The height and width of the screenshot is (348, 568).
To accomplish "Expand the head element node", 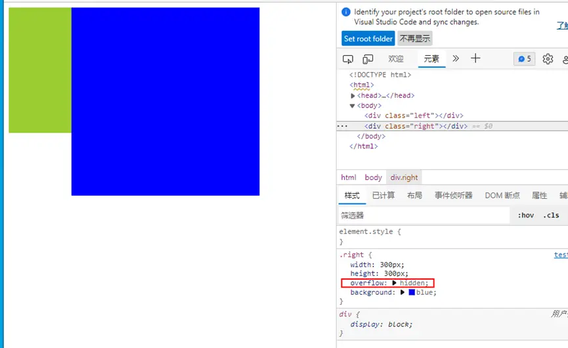I will pyautogui.click(x=353, y=96).
